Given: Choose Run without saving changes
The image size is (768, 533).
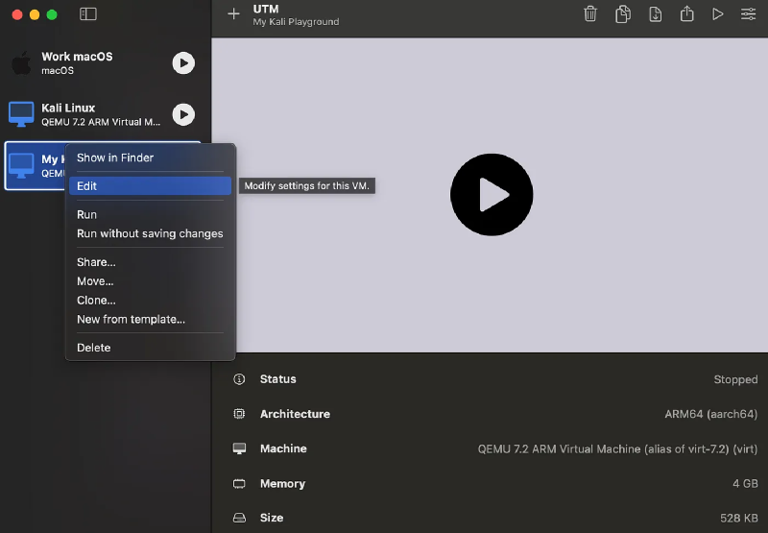Looking at the screenshot, I should 150,233.
